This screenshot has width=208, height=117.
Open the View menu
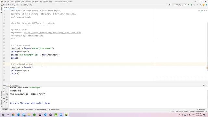coord(12,2)
